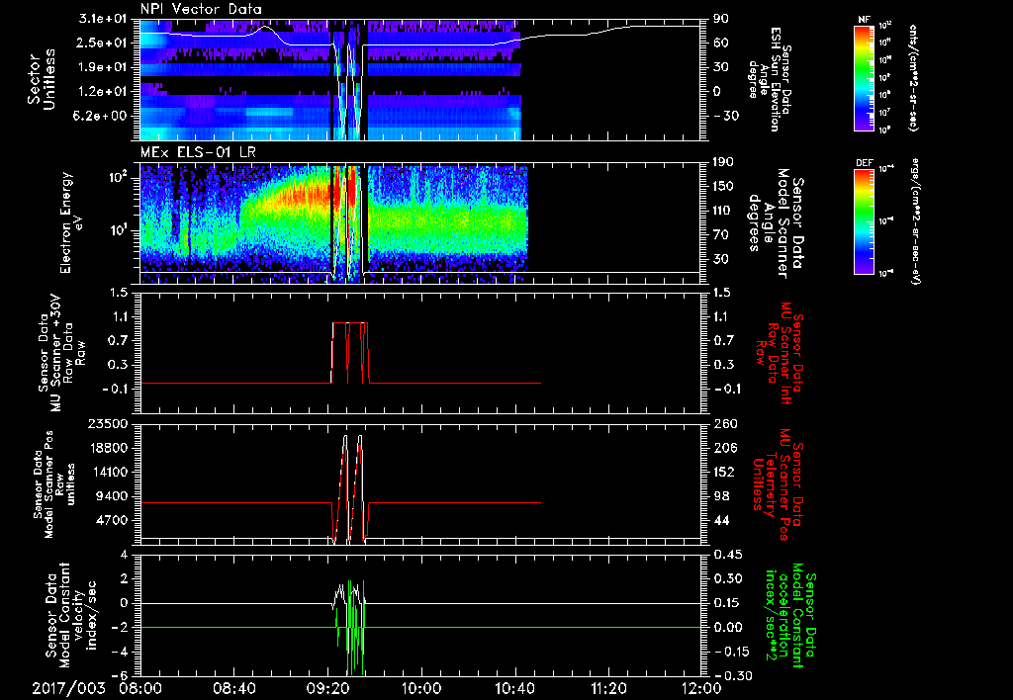The width and height of the screenshot is (1013, 700).
Task: Click the red scanner inhibit pulse plateau
Action: [349, 323]
